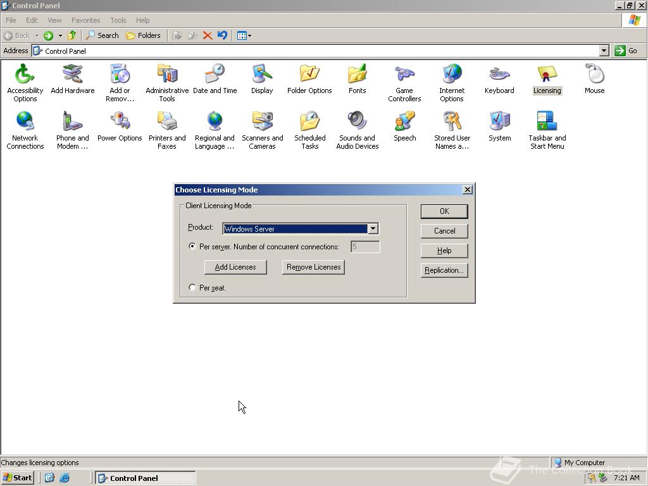
Task: Open the Accessibility Options icon
Action: (x=25, y=83)
